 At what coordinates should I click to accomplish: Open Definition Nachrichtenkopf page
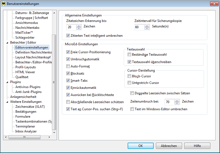pyautogui.click(x=33, y=52)
